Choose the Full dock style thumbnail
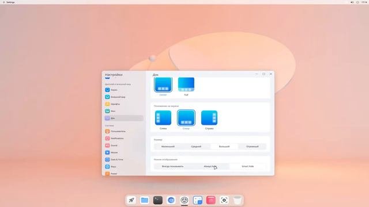 pos(186,85)
